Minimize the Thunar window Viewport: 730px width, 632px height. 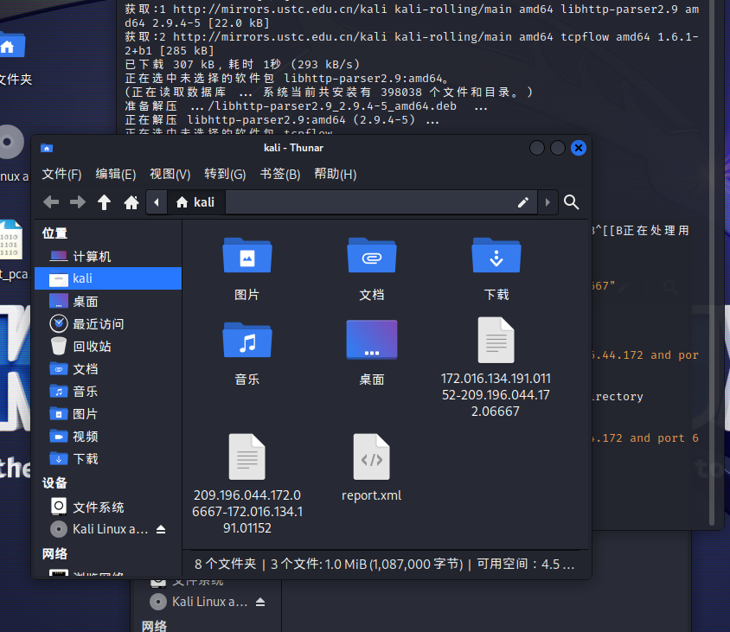point(537,148)
